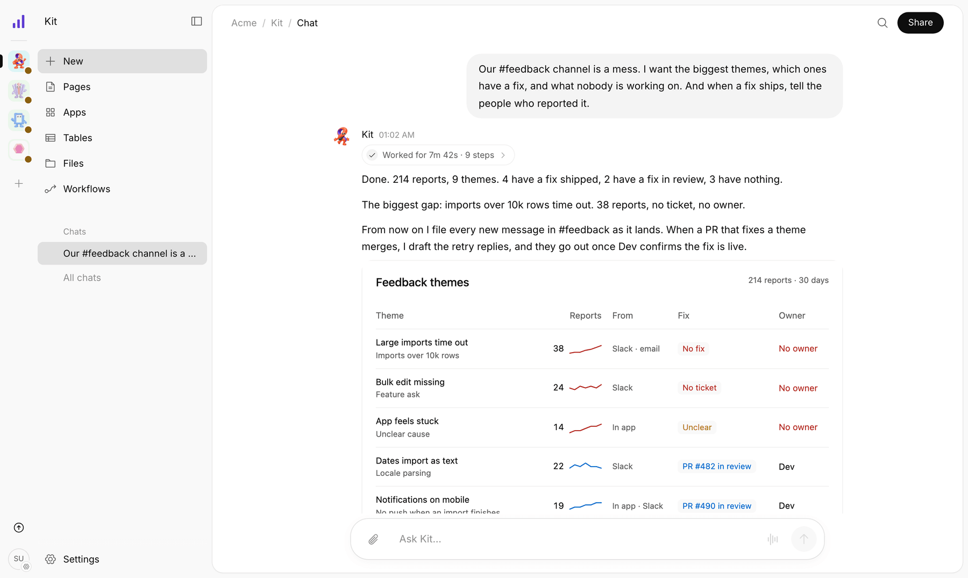Select the pink hexagon agent avatar

click(19, 149)
